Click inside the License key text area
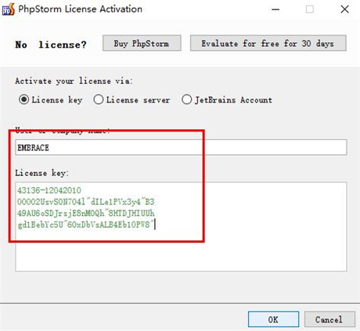The width and height of the screenshot is (360, 331). point(181,227)
